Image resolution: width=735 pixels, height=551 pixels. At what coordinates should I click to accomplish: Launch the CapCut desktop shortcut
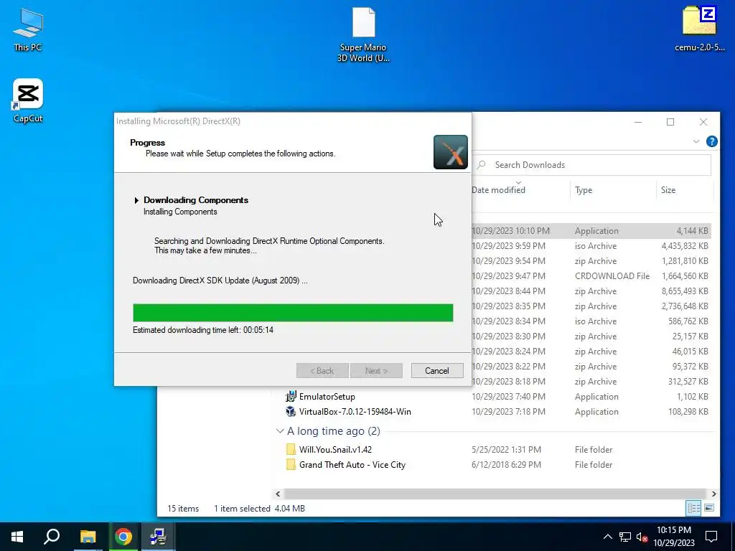click(28, 100)
